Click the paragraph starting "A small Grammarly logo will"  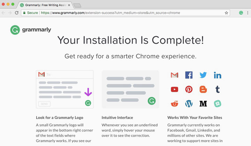64,133
